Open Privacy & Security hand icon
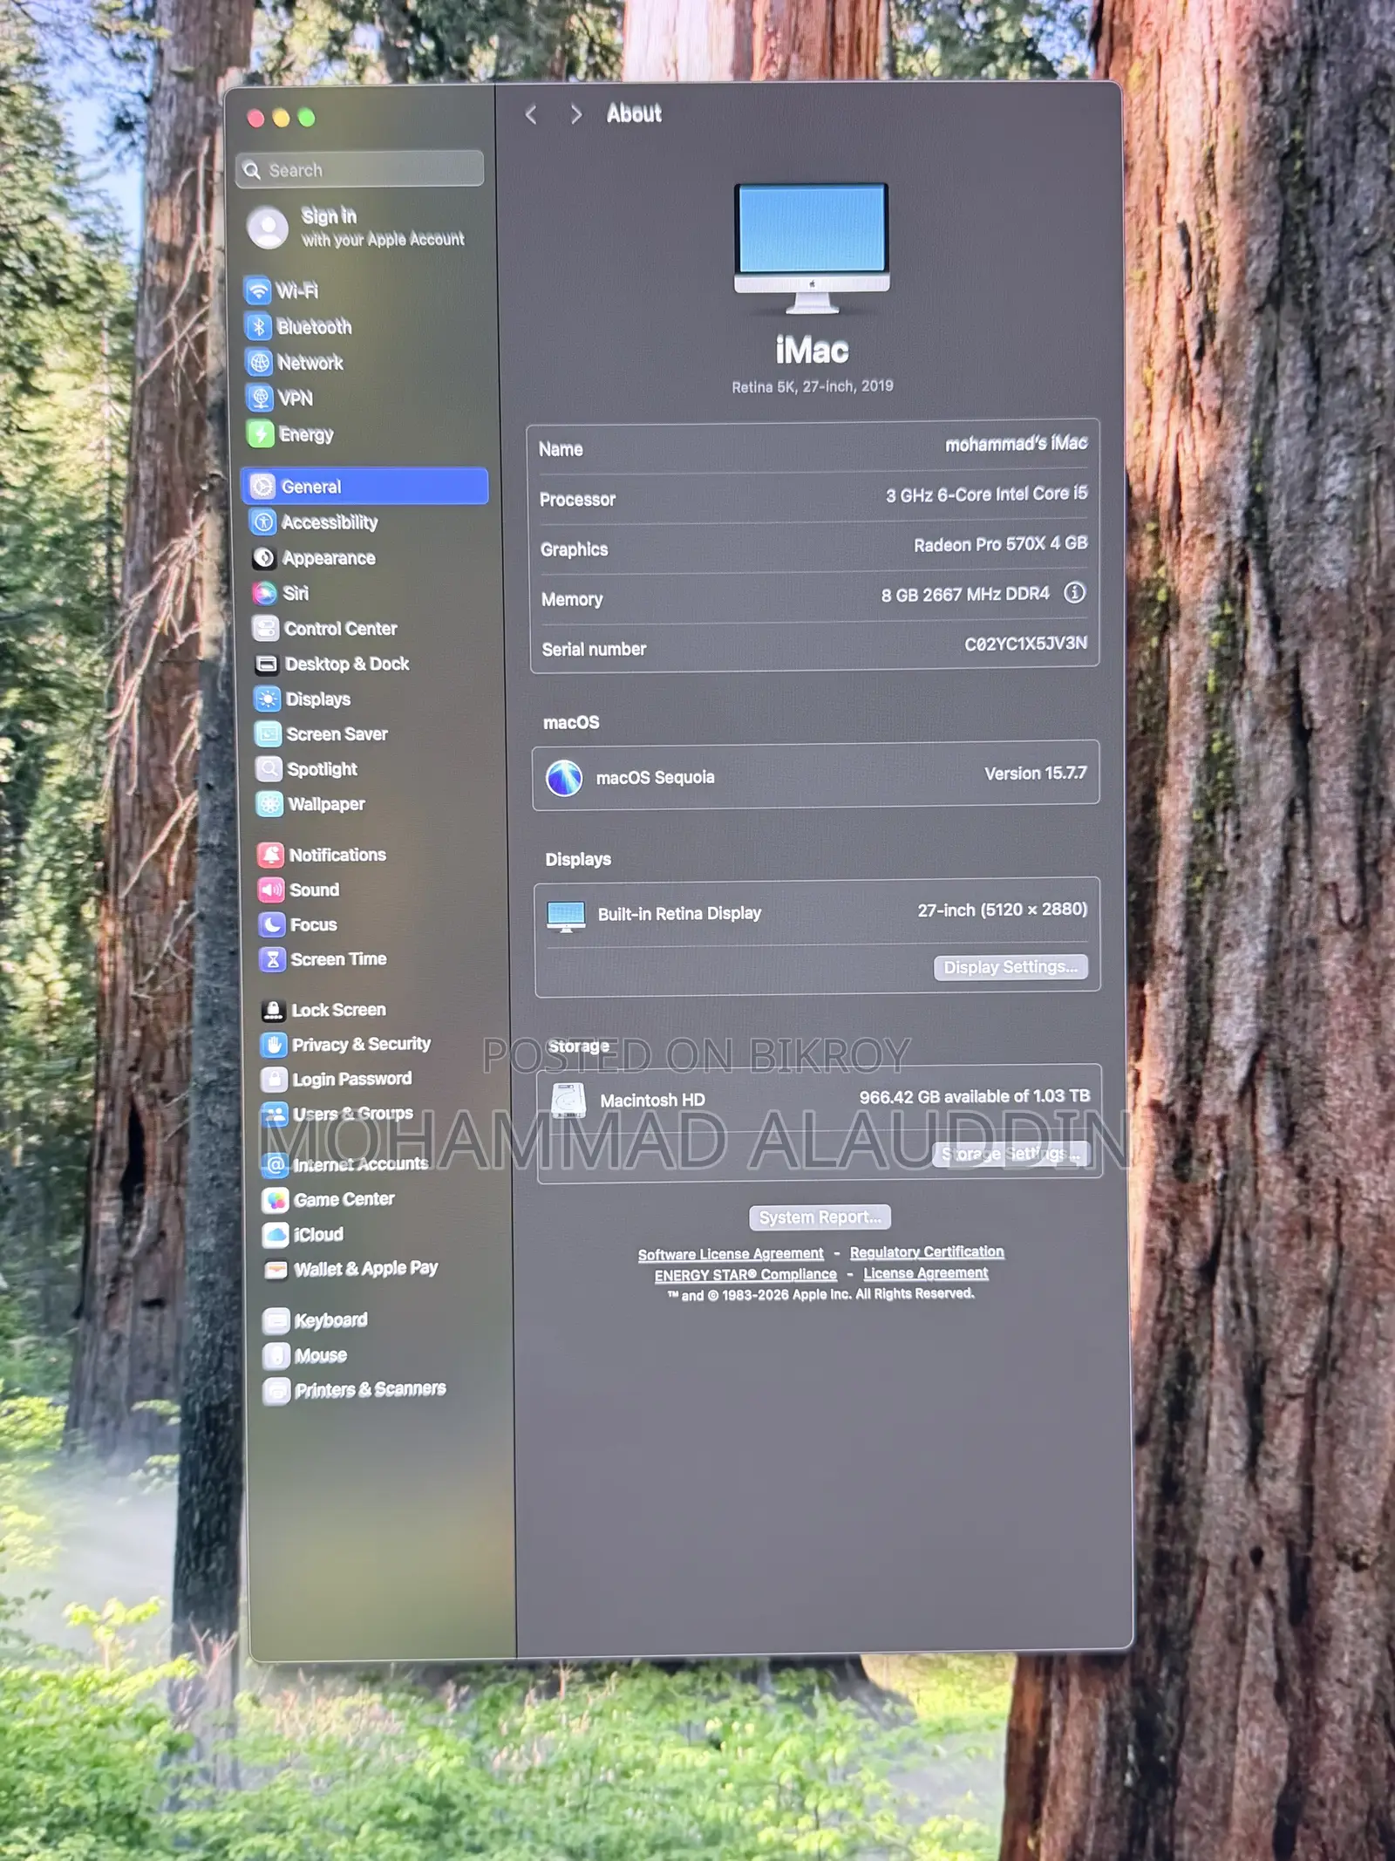The width and height of the screenshot is (1395, 1861). tap(275, 1045)
